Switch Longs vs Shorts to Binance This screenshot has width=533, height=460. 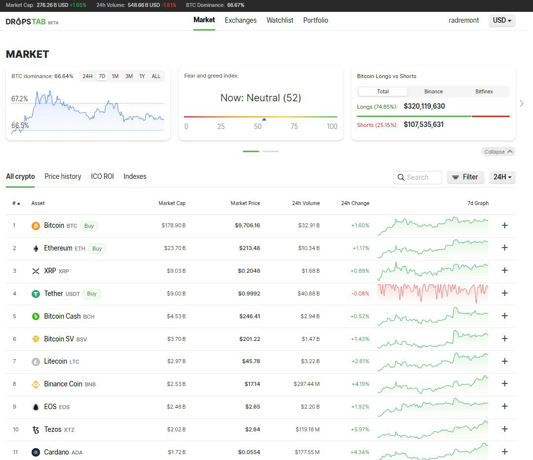(x=433, y=91)
